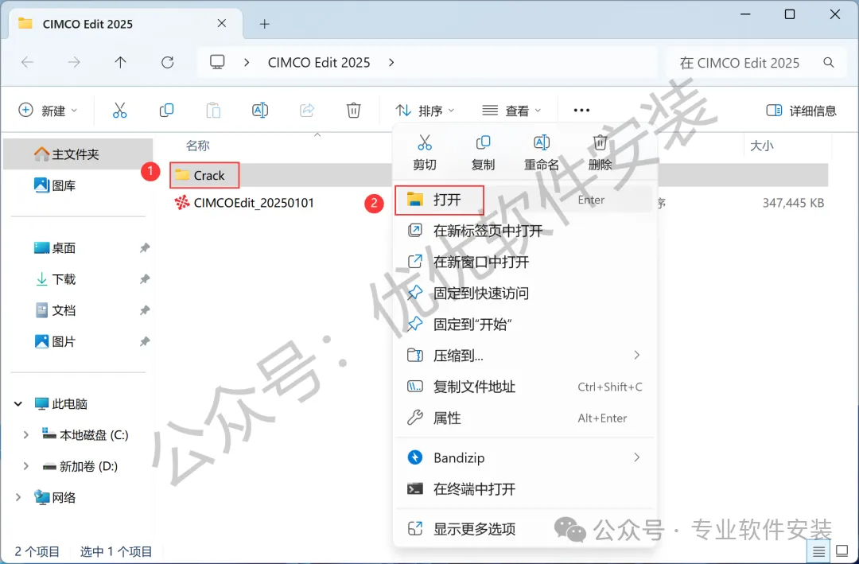This screenshot has width=859, height=564.
Task: Select 在终端中打开
Action: coord(525,489)
